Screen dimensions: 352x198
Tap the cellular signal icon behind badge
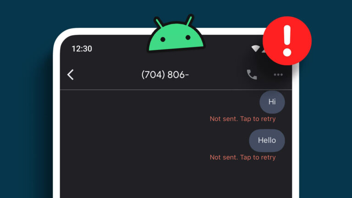[264, 50]
